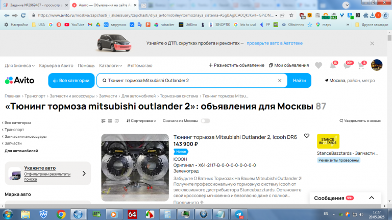Screen dimensions: 392x220
Task: Open Chrome tab search dropdown
Action: tap(346, 5)
